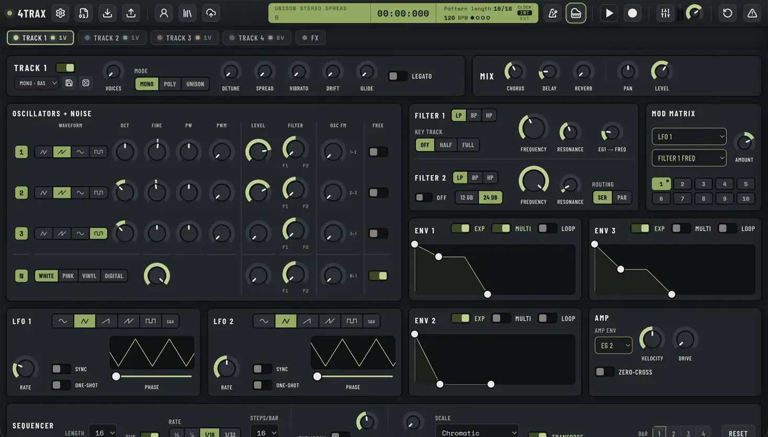Open the LFO 1 mod source dropdown
This screenshot has width=768, height=437.
coord(689,137)
